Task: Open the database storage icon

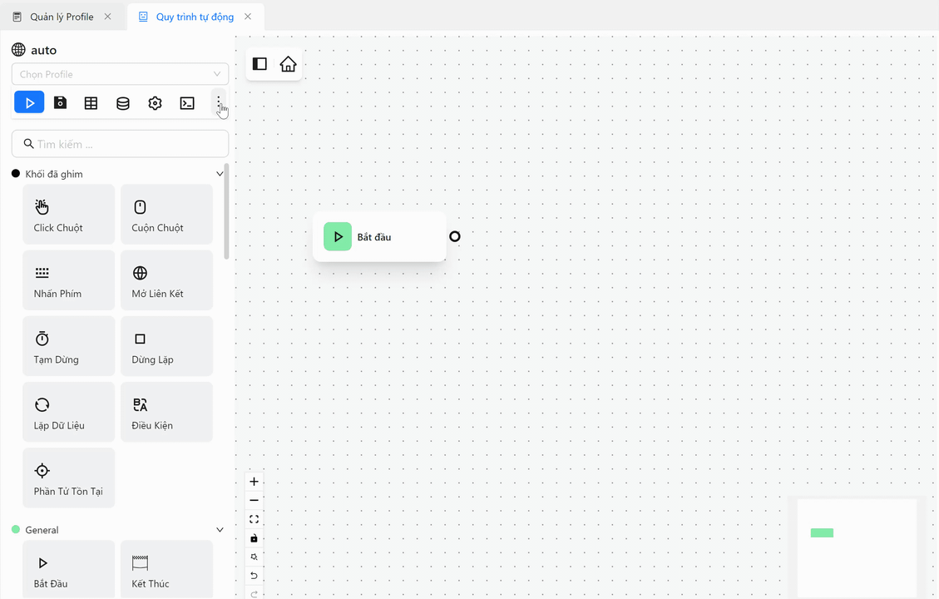Action: (123, 103)
